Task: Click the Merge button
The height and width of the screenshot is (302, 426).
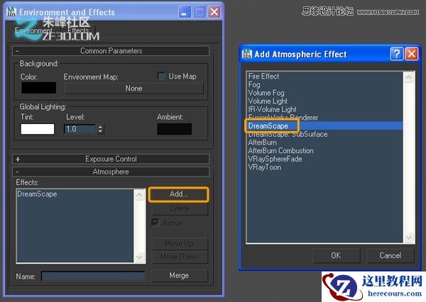Action: pyautogui.click(x=180, y=275)
